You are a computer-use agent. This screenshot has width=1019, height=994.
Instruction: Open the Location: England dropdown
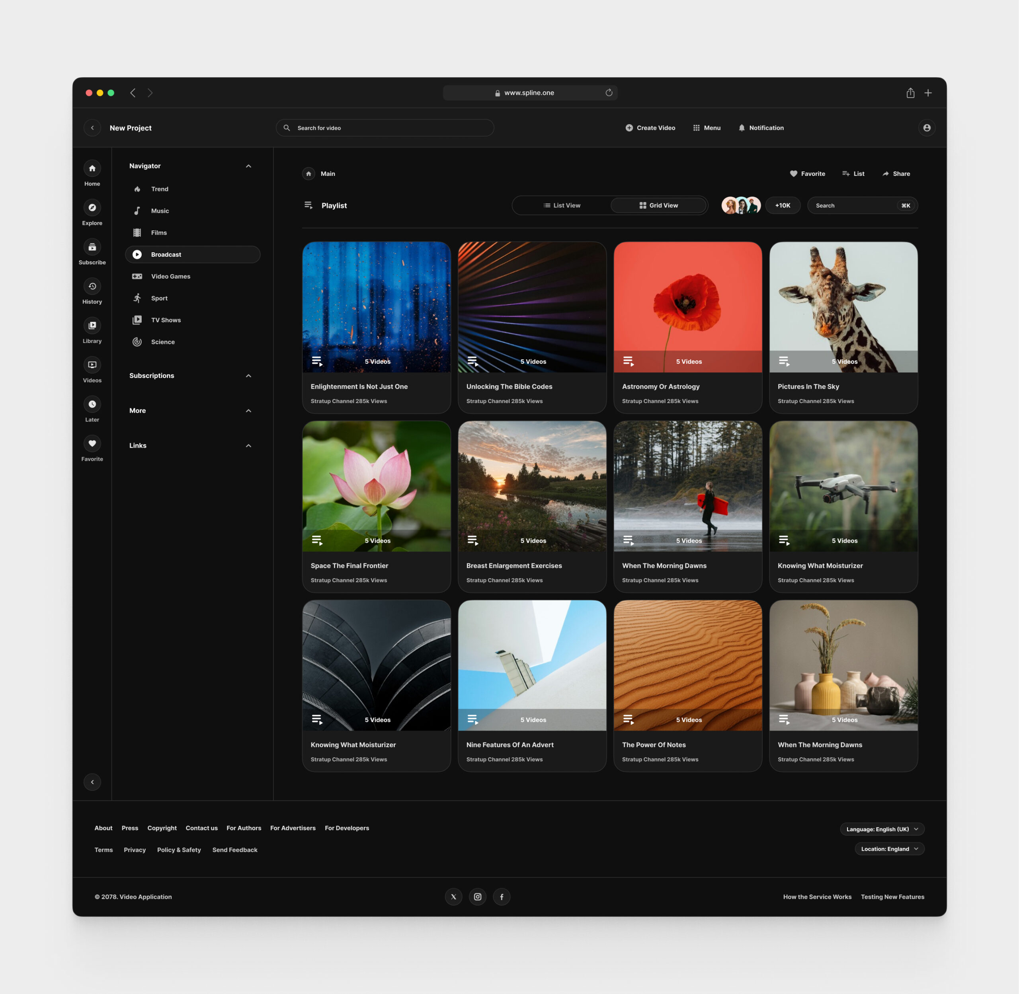tap(890, 849)
